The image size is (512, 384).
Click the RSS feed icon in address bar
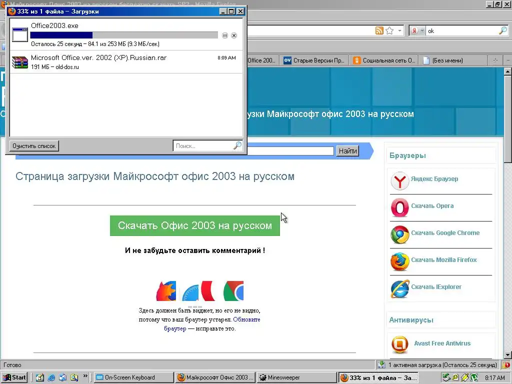[x=379, y=30]
